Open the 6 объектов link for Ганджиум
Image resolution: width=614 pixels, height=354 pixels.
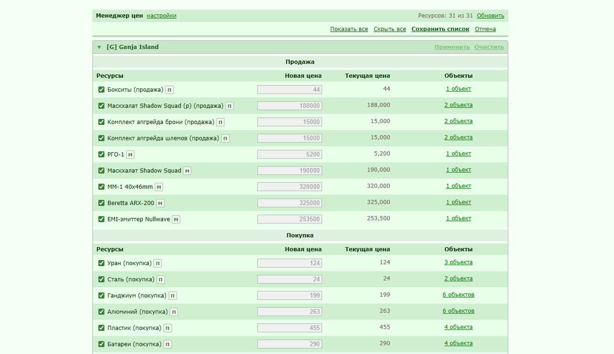click(459, 295)
